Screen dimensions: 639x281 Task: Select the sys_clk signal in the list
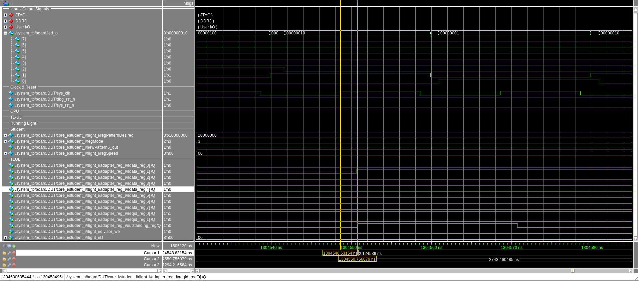point(42,93)
